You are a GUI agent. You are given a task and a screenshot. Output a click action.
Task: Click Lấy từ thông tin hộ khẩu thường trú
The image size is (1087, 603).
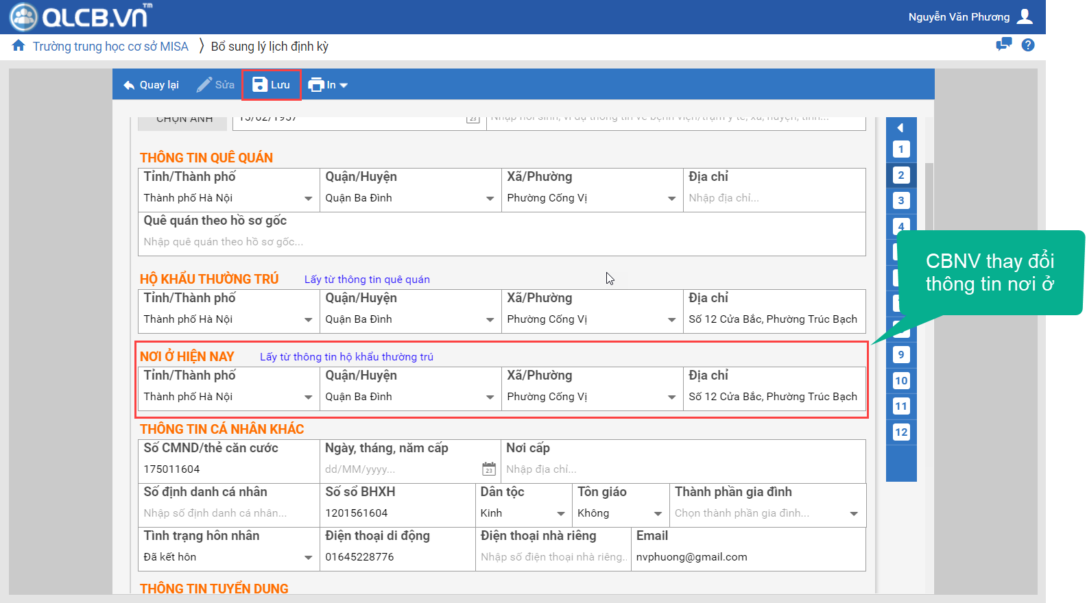(346, 357)
